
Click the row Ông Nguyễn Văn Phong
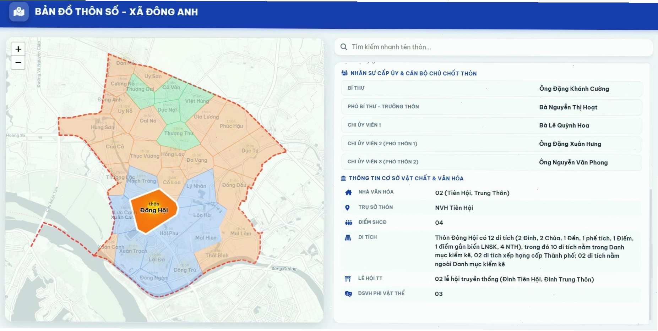[491, 162]
